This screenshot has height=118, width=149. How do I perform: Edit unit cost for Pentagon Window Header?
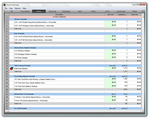[x=111, y=54]
